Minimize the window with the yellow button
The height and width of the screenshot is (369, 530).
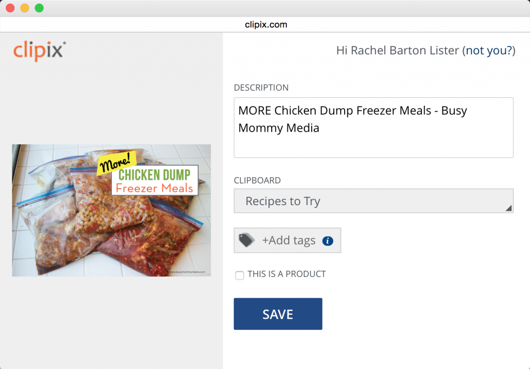coord(24,8)
